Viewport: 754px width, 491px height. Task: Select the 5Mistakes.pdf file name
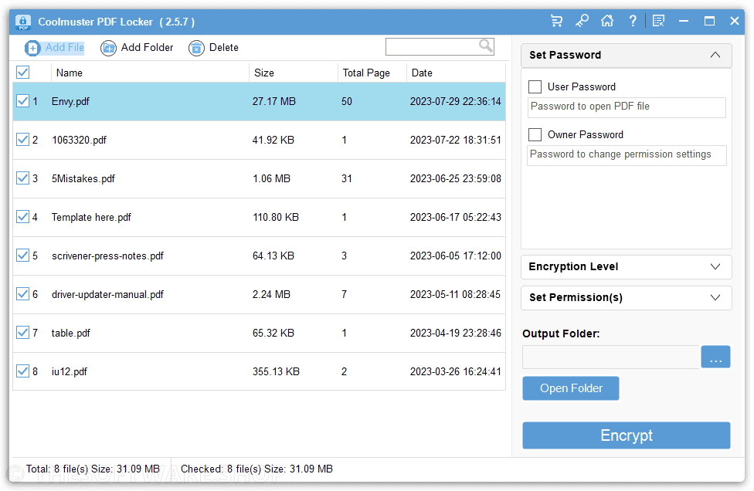click(x=83, y=178)
